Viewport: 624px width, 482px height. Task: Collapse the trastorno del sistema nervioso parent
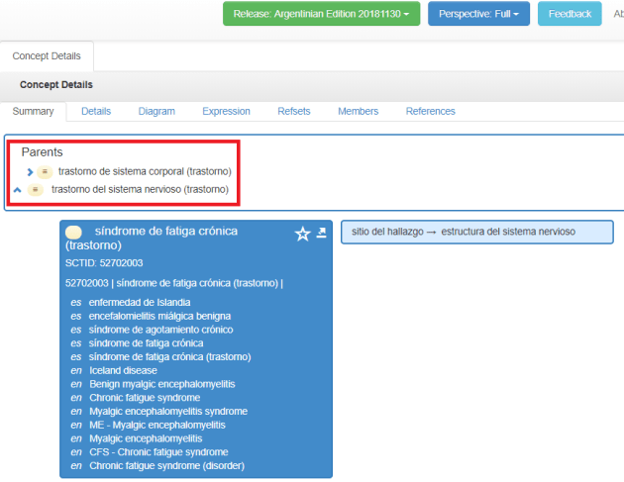tap(17, 189)
